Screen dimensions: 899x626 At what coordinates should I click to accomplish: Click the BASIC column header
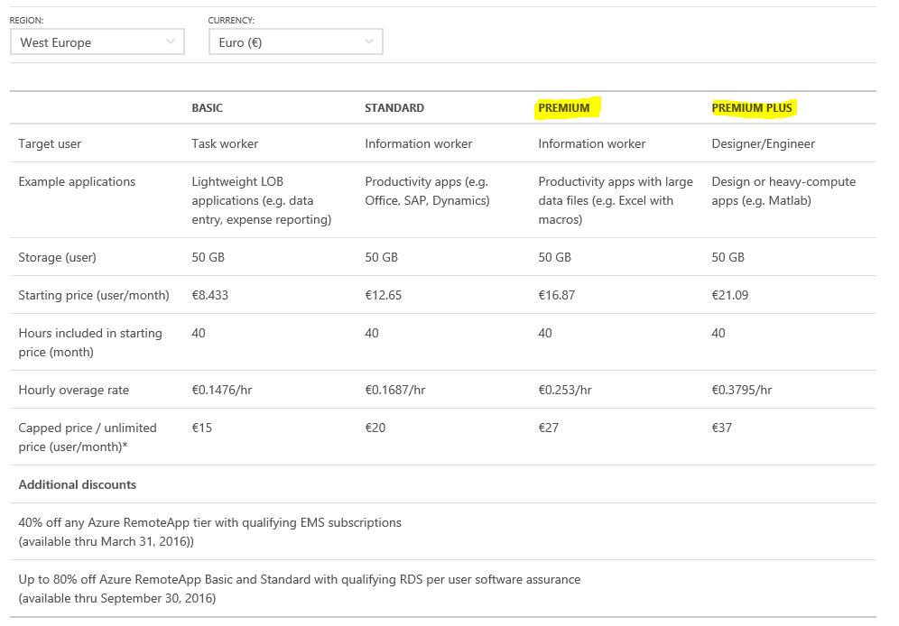(x=207, y=107)
